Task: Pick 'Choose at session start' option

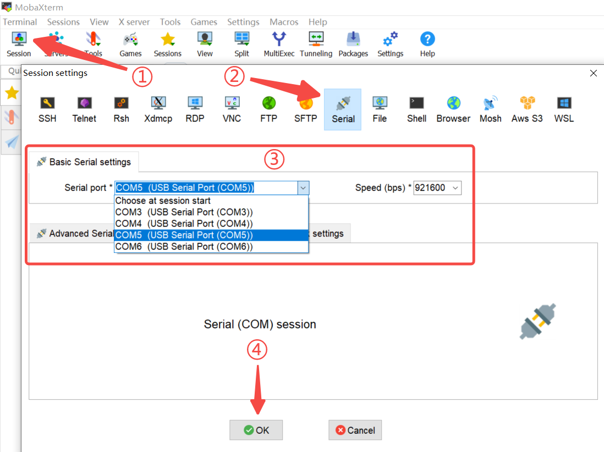Action: click(x=163, y=201)
